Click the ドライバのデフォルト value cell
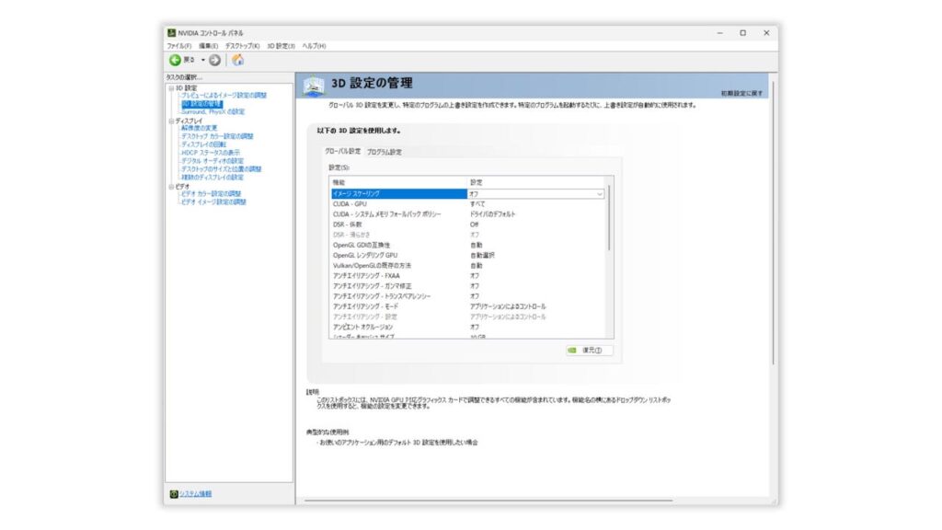The width and height of the screenshot is (942, 530). (x=493, y=214)
